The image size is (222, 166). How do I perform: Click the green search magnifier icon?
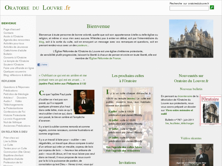coord(212,8)
